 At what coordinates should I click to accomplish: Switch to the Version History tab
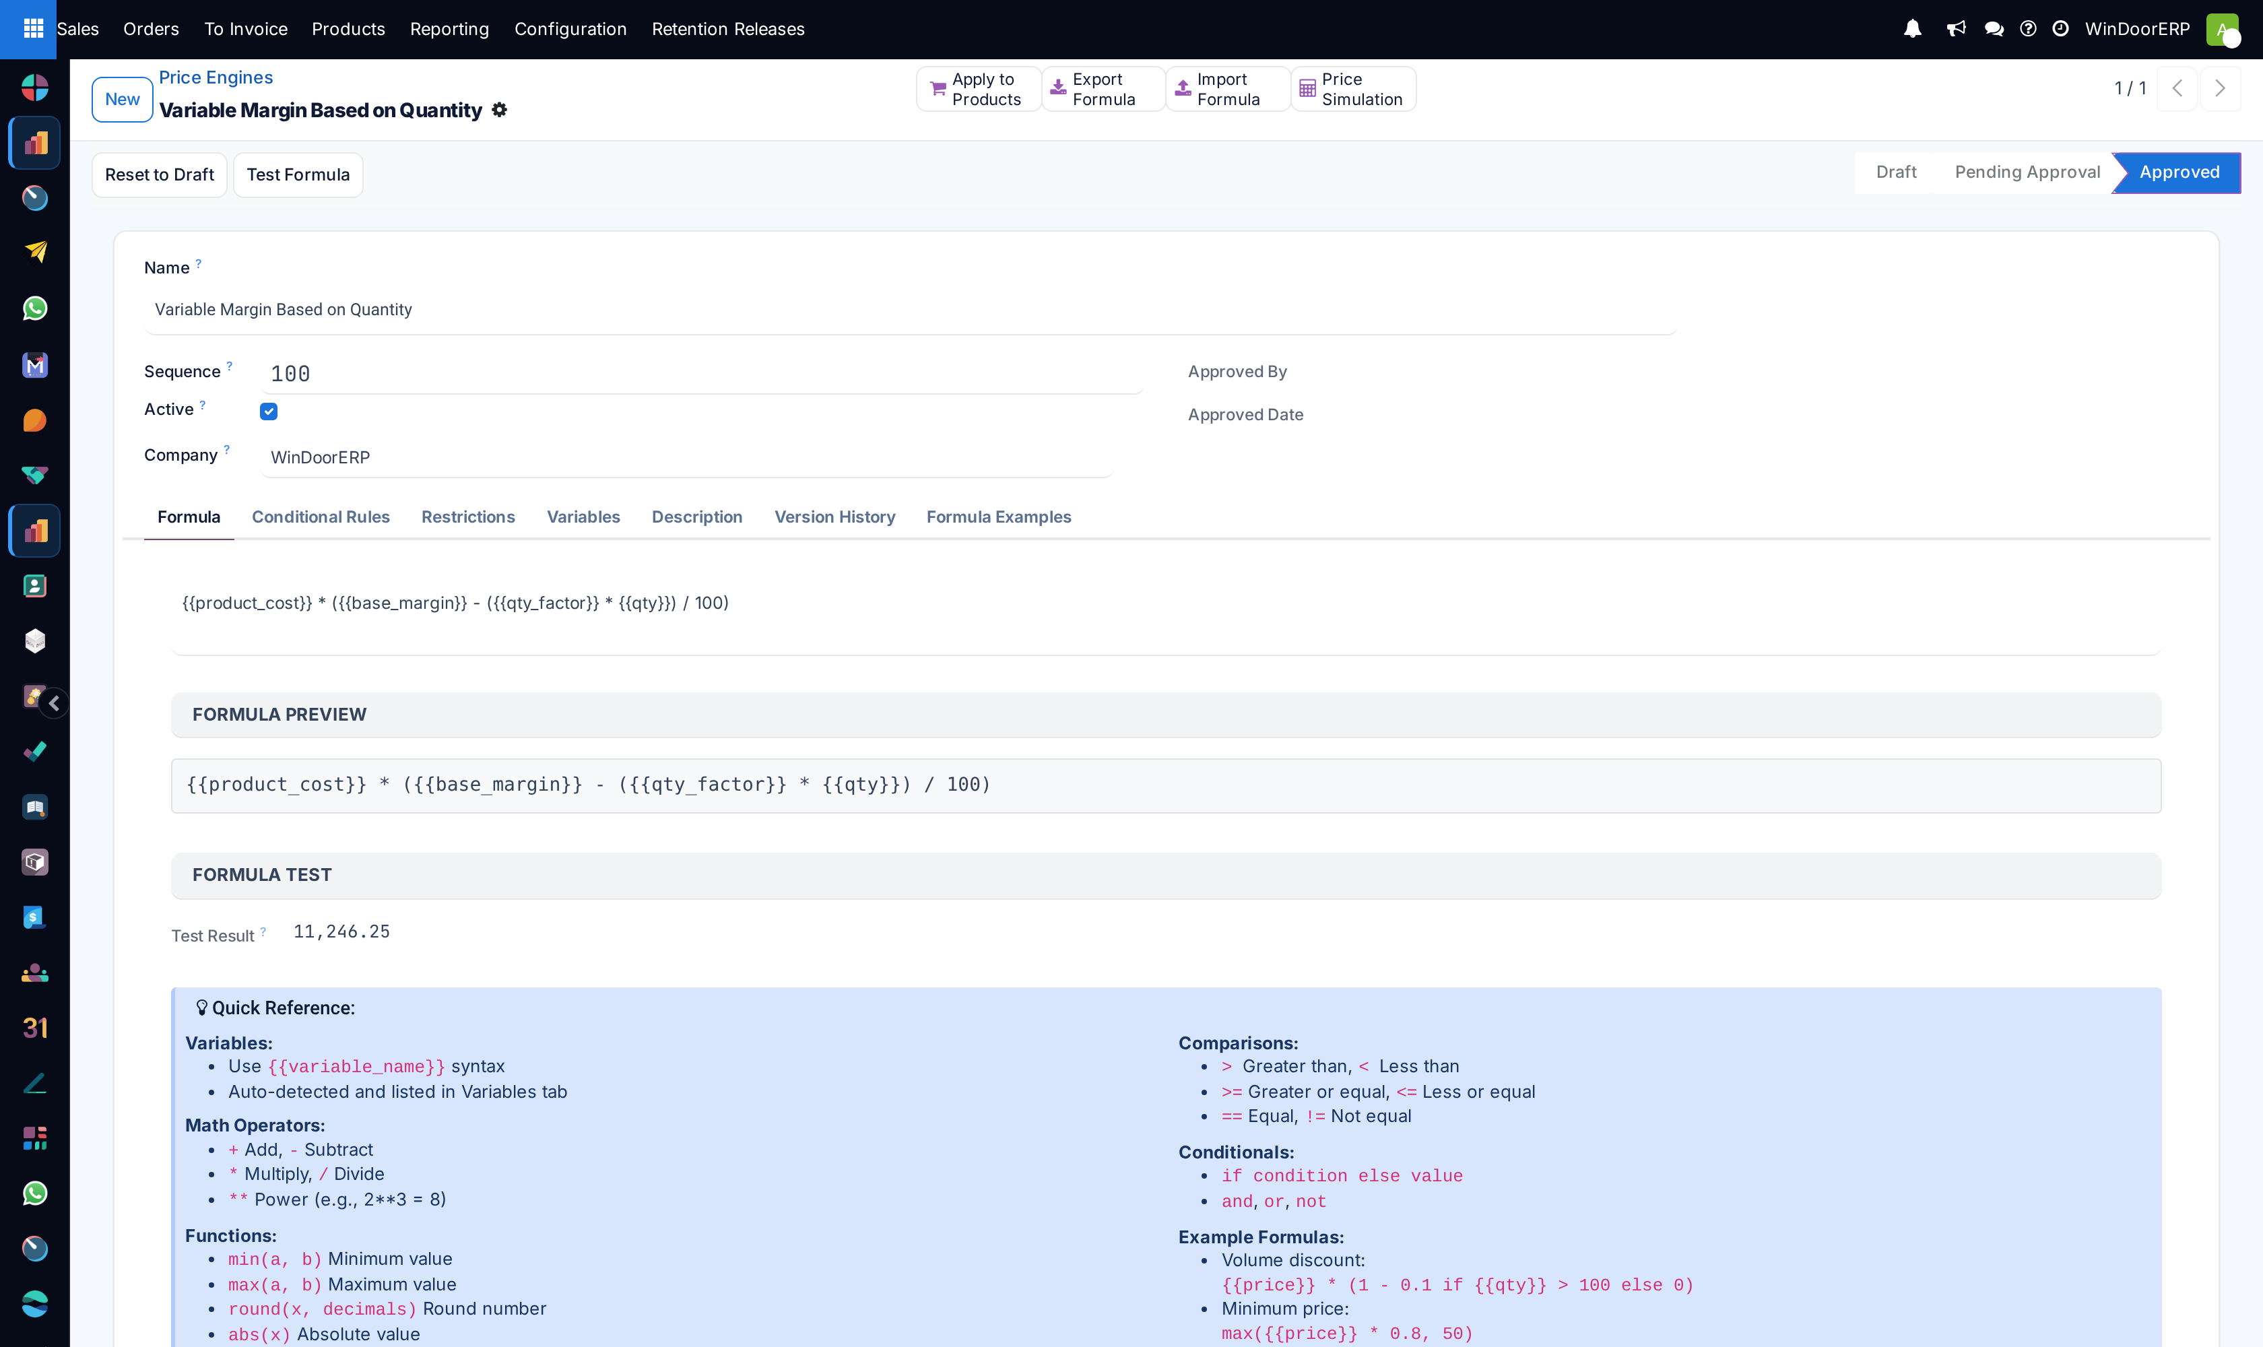(x=834, y=517)
